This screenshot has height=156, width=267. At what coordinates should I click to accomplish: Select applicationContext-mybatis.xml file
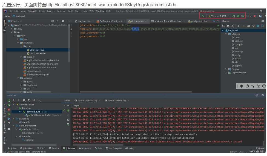(x=41, y=60)
